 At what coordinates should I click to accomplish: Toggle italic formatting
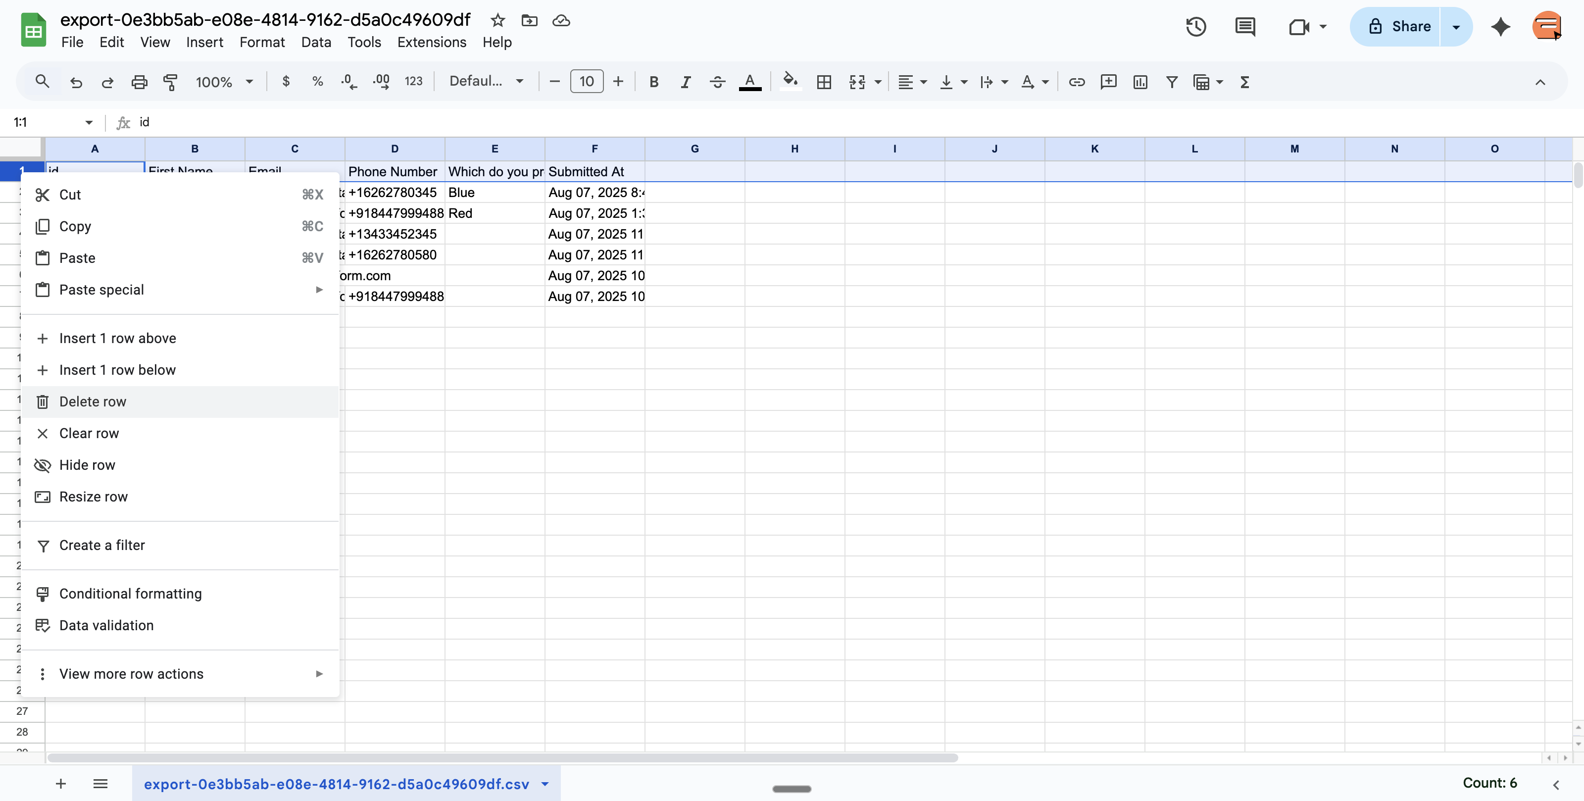pyautogui.click(x=686, y=82)
